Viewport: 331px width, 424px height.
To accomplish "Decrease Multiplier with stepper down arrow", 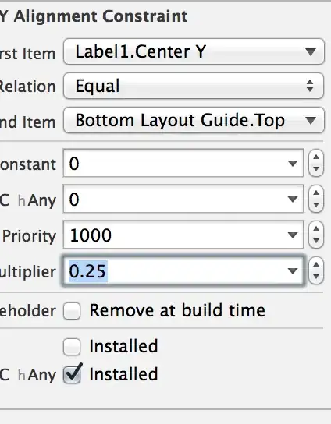I will point(316,277).
